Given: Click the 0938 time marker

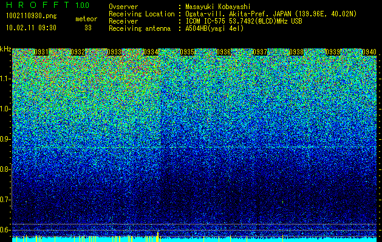Looking at the screenshot, I should coord(297,52).
